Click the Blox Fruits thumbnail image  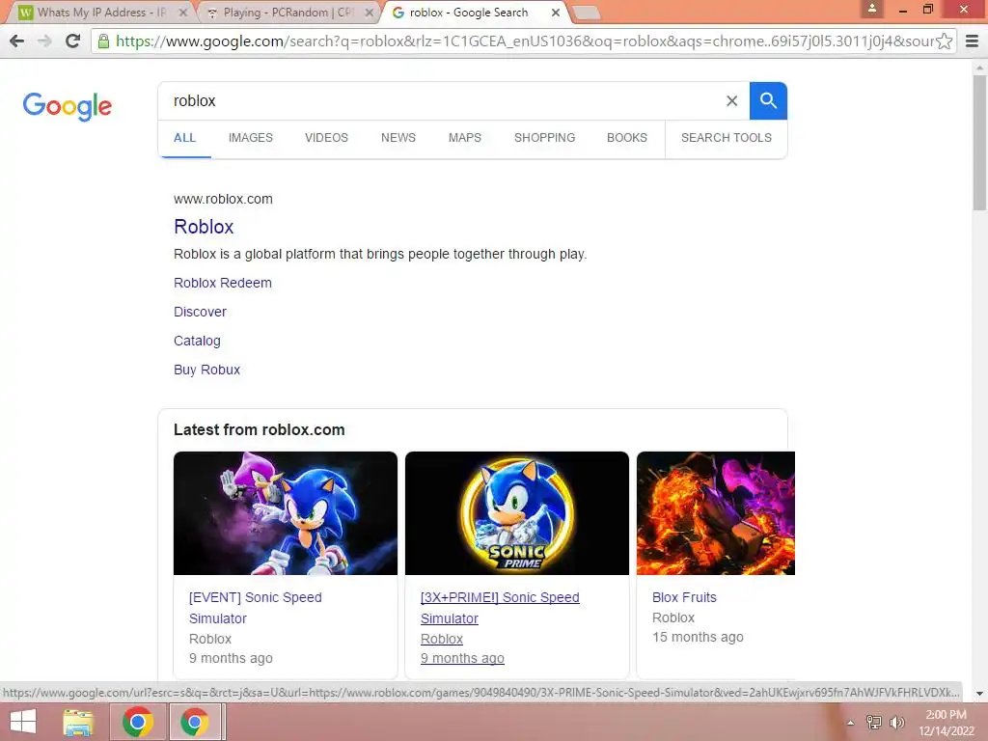[x=716, y=513]
